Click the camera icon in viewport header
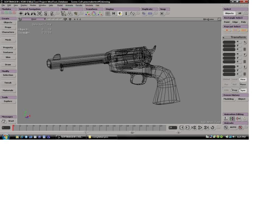 click(x=65, y=19)
